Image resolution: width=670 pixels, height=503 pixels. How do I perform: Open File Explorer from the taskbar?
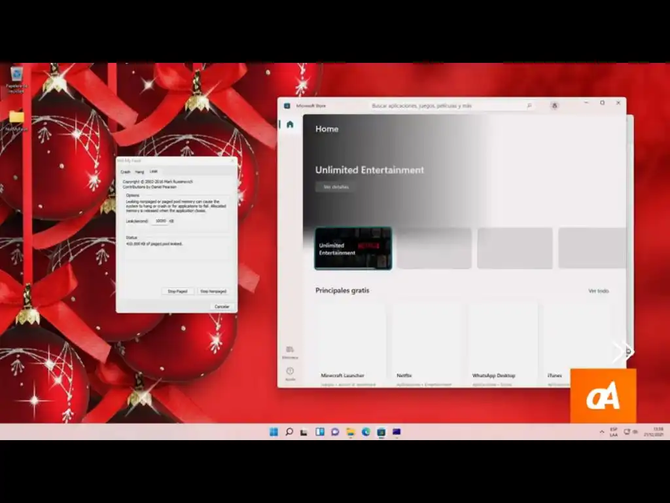tap(351, 432)
